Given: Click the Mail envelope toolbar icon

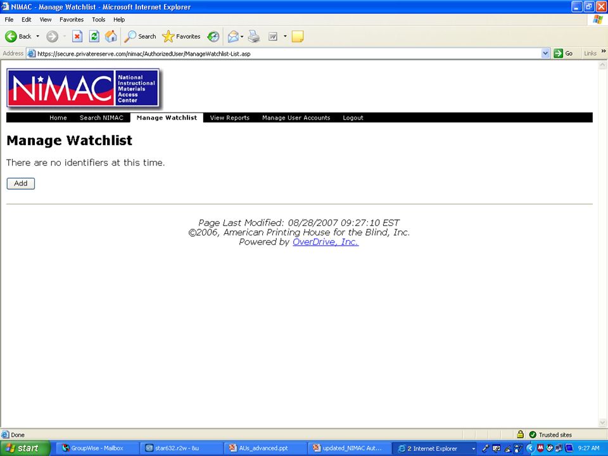Looking at the screenshot, I should click(233, 37).
